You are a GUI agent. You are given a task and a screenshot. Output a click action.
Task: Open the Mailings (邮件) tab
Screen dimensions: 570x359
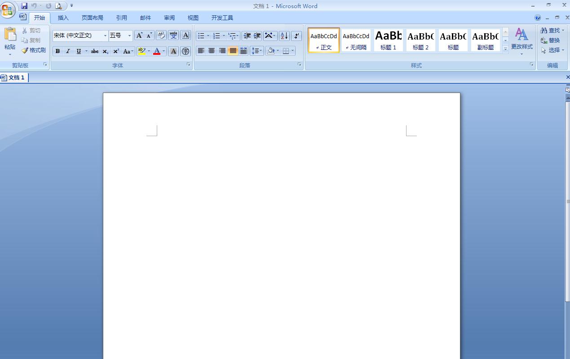pyautogui.click(x=146, y=18)
